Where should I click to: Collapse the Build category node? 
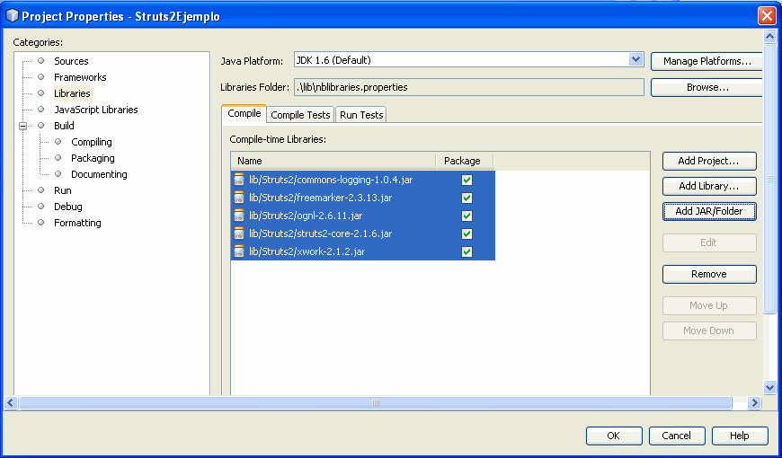tap(23, 126)
